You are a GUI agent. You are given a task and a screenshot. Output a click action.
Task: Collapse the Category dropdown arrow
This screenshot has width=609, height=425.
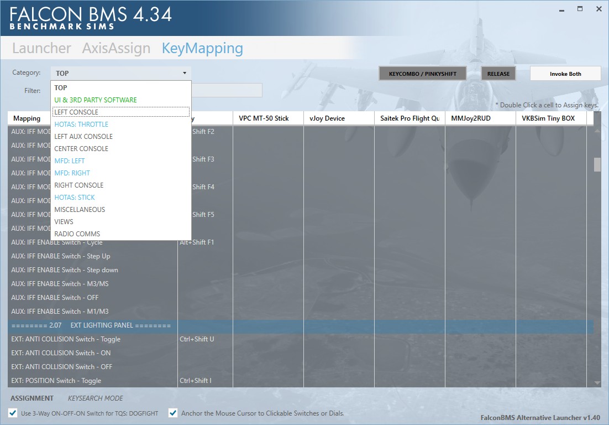point(185,73)
